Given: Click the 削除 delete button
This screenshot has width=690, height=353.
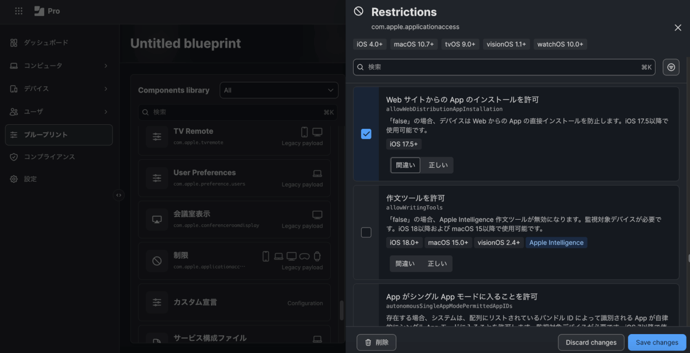Looking at the screenshot, I should (x=377, y=343).
